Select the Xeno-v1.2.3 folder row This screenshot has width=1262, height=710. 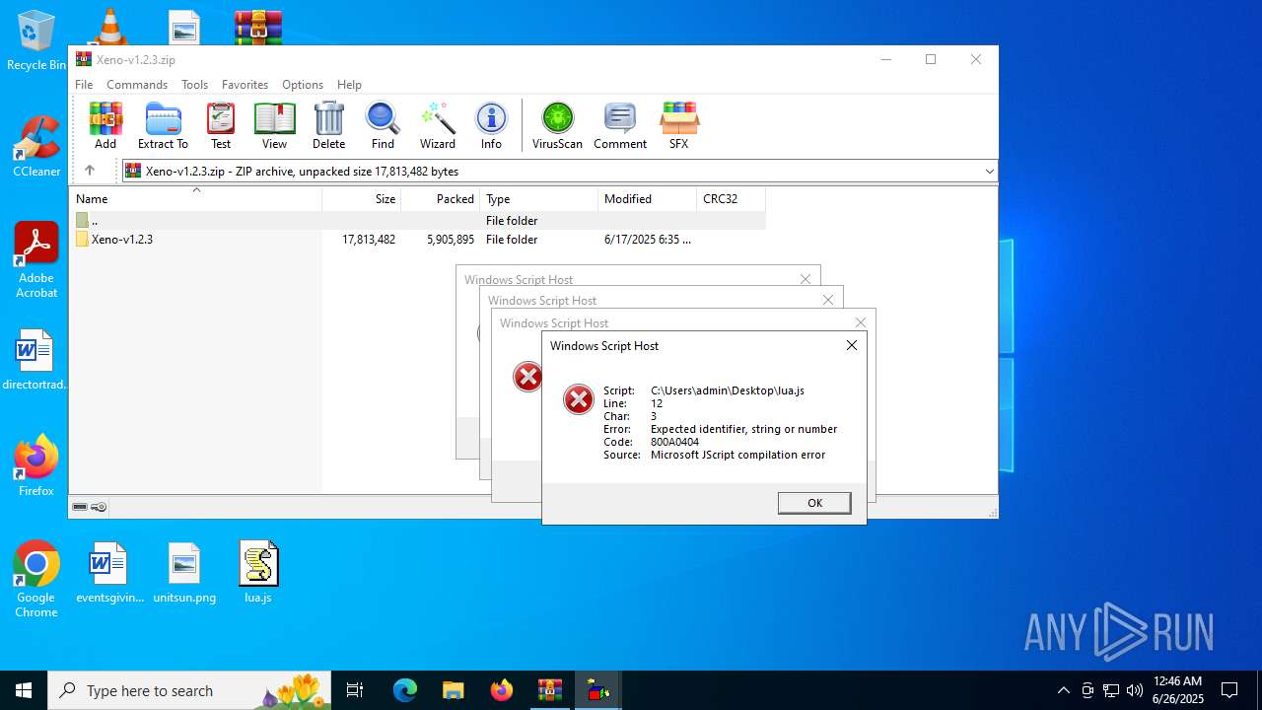(418, 239)
